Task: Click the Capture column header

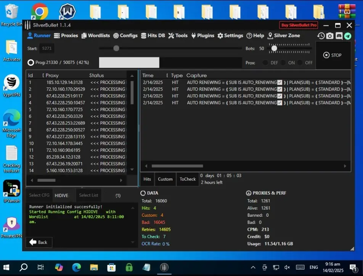Action: tap(196, 75)
